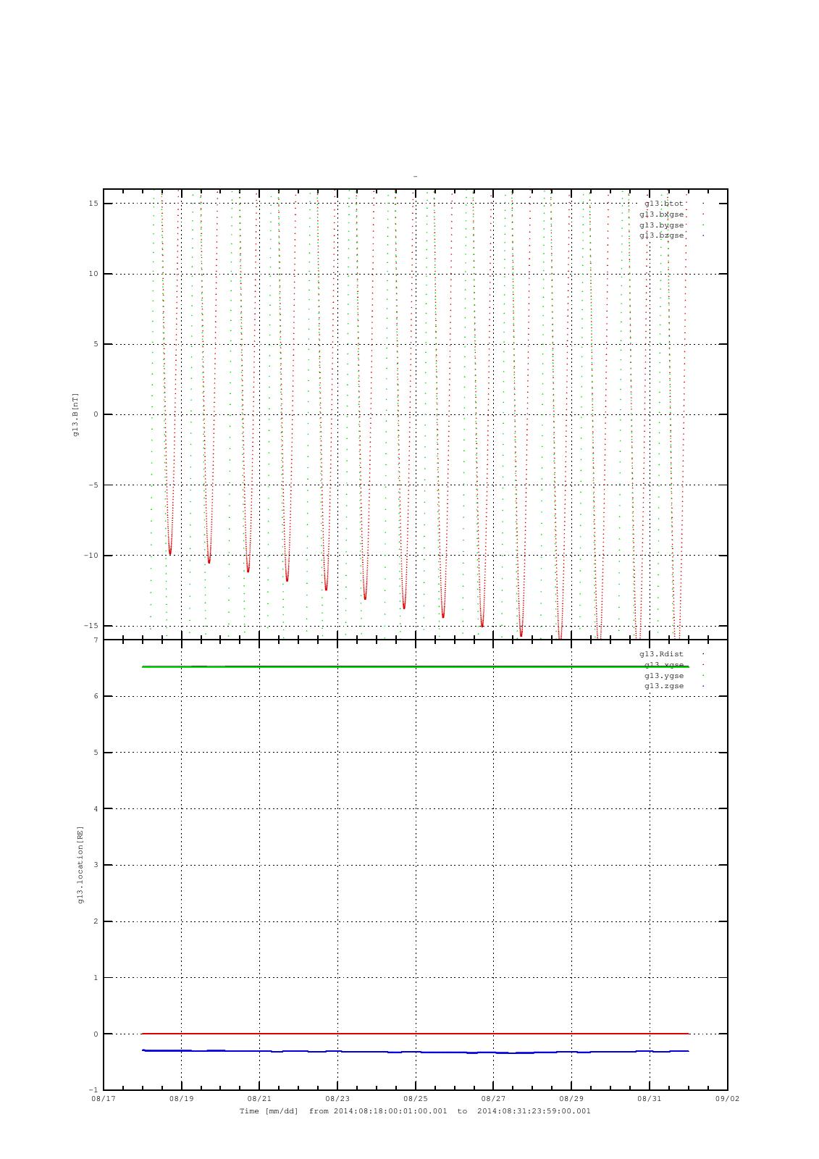Click the -1 tick label on the location axis
This screenshot has height=1159, width=819.
tap(93, 1090)
